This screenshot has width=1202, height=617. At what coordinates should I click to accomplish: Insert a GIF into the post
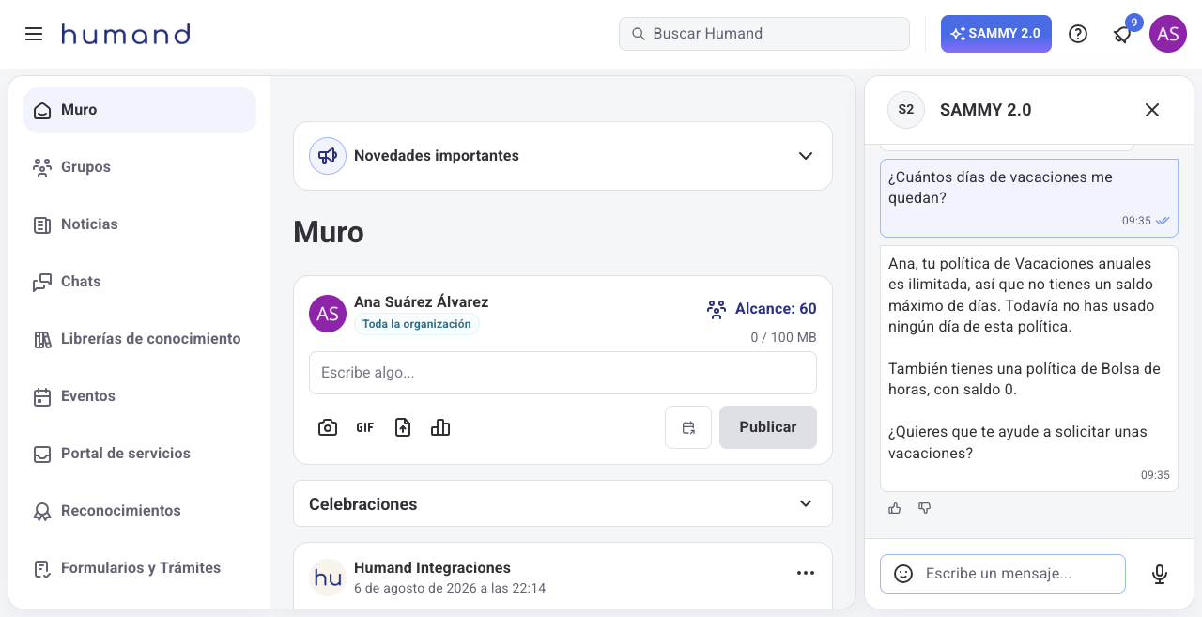[x=365, y=427]
